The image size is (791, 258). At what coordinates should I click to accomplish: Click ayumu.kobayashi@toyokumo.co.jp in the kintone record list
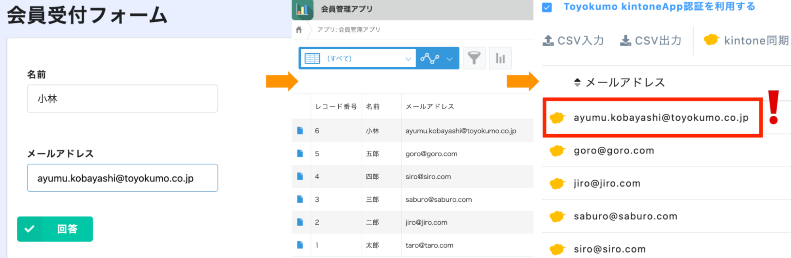tap(461, 131)
